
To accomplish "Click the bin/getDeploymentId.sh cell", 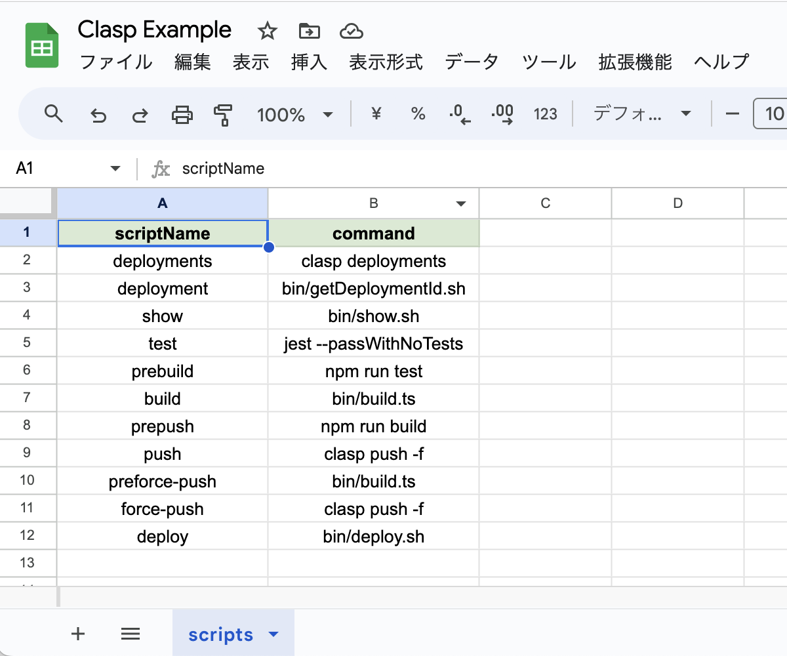I will (x=374, y=289).
